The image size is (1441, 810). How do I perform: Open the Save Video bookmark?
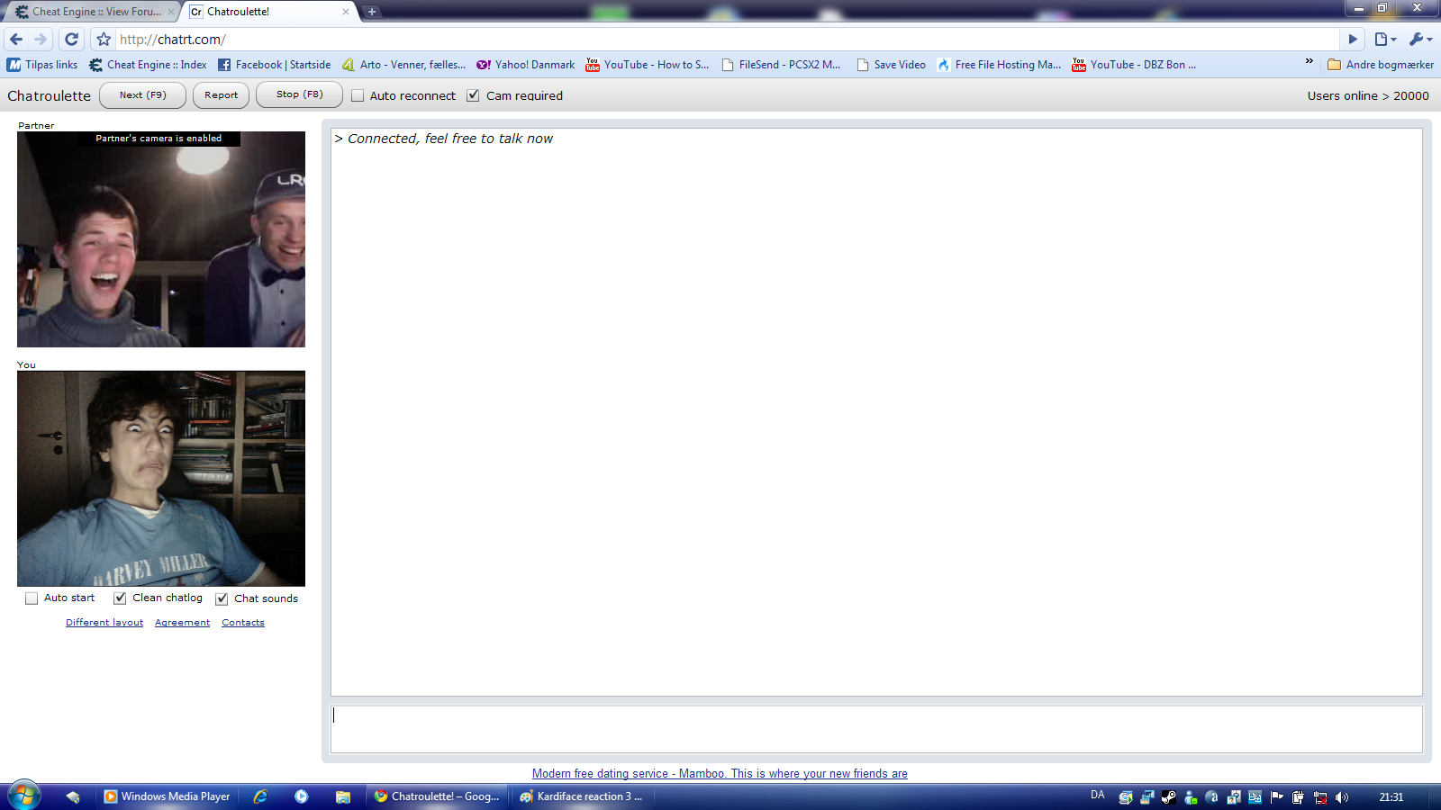pos(891,65)
